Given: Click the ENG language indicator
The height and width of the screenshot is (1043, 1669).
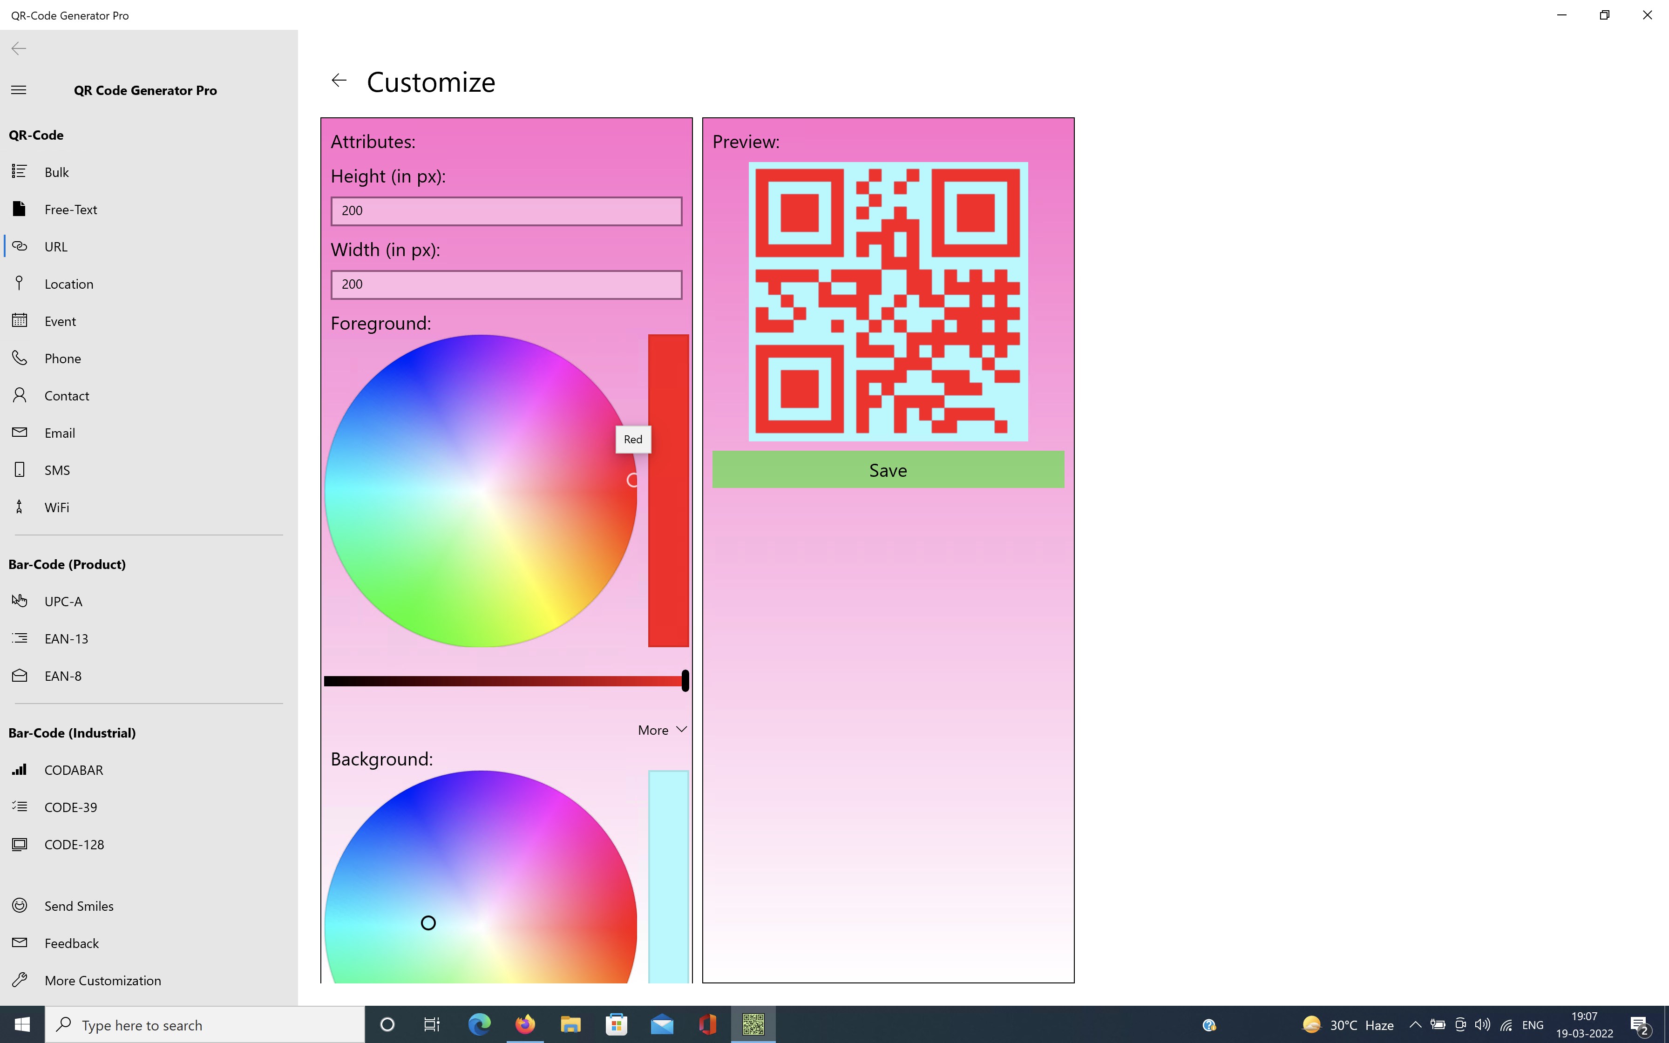Looking at the screenshot, I should pyautogui.click(x=1533, y=1025).
